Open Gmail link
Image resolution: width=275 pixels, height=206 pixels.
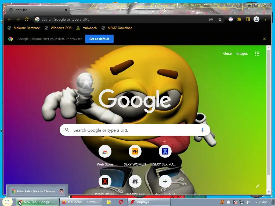pos(228,54)
